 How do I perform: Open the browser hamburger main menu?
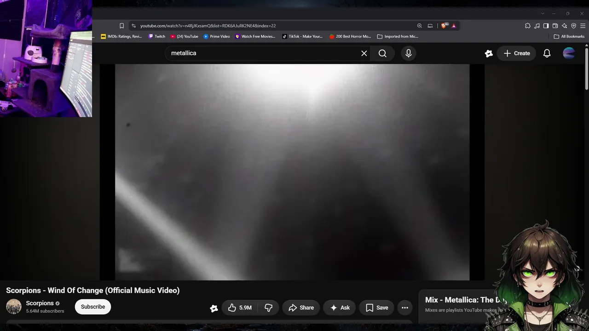[x=583, y=26]
